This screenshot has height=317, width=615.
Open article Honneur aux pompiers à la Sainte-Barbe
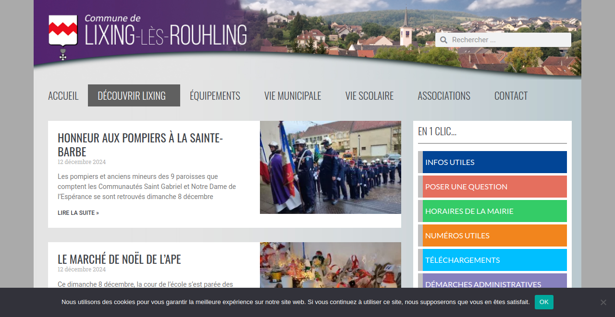pos(140,144)
